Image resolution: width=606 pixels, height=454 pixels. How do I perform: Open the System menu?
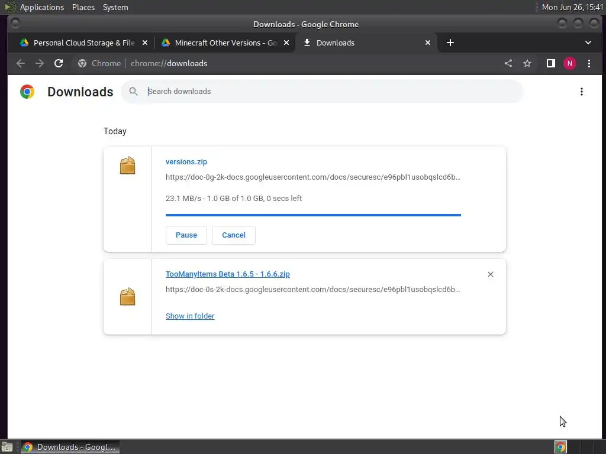point(115,7)
